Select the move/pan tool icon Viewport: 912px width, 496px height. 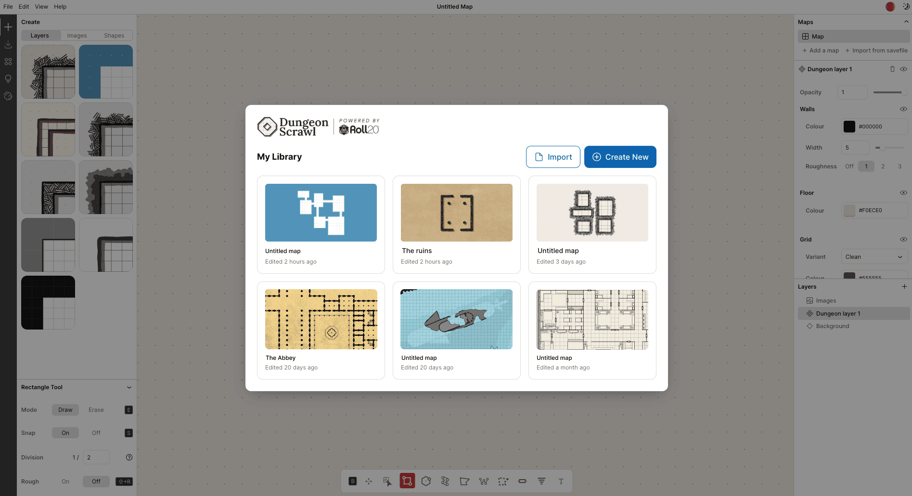point(369,481)
